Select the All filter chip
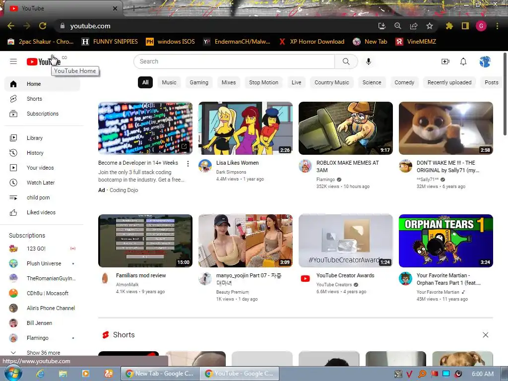This screenshot has height=381, width=508. [x=145, y=82]
